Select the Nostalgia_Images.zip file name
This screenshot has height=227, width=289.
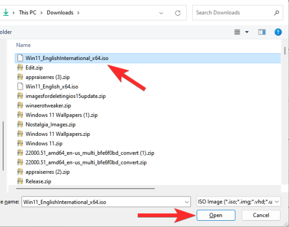(x=50, y=124)
